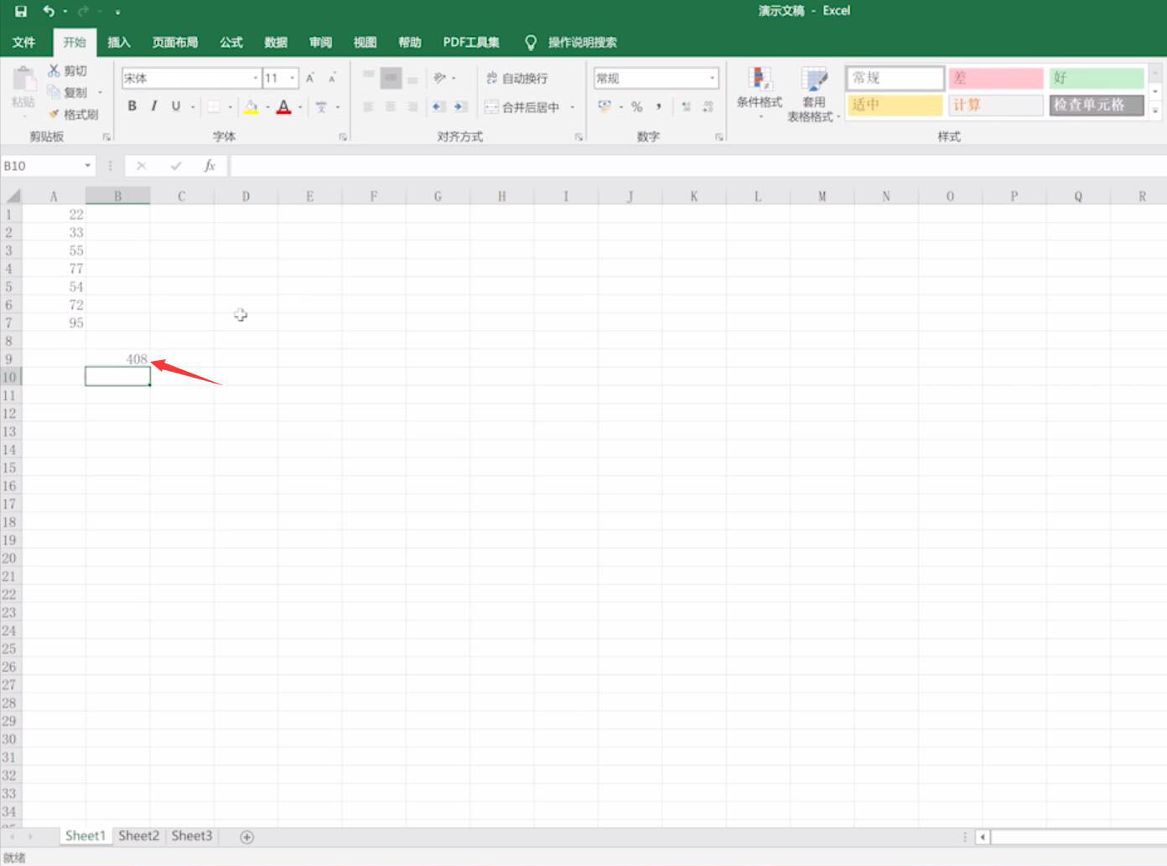Add a new sheet with plus icon

(246, 837)
